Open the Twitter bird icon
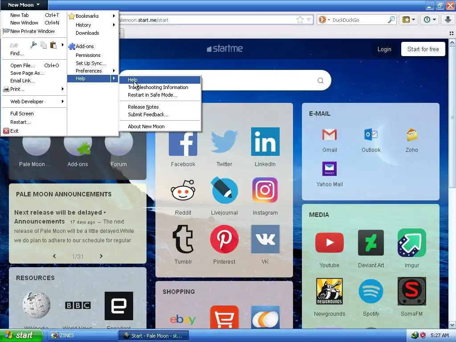Screen dimensions: 456x342 tap(224, 142)
